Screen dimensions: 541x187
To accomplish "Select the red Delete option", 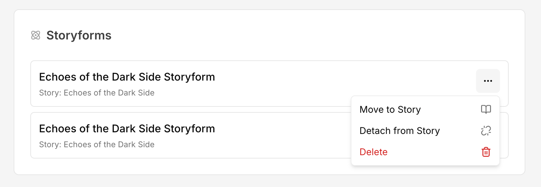I will click(x=373, y=152).
